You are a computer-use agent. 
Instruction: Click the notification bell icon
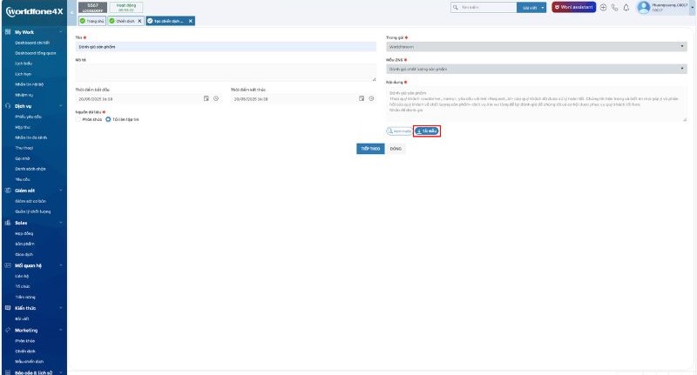click(626, 8)
